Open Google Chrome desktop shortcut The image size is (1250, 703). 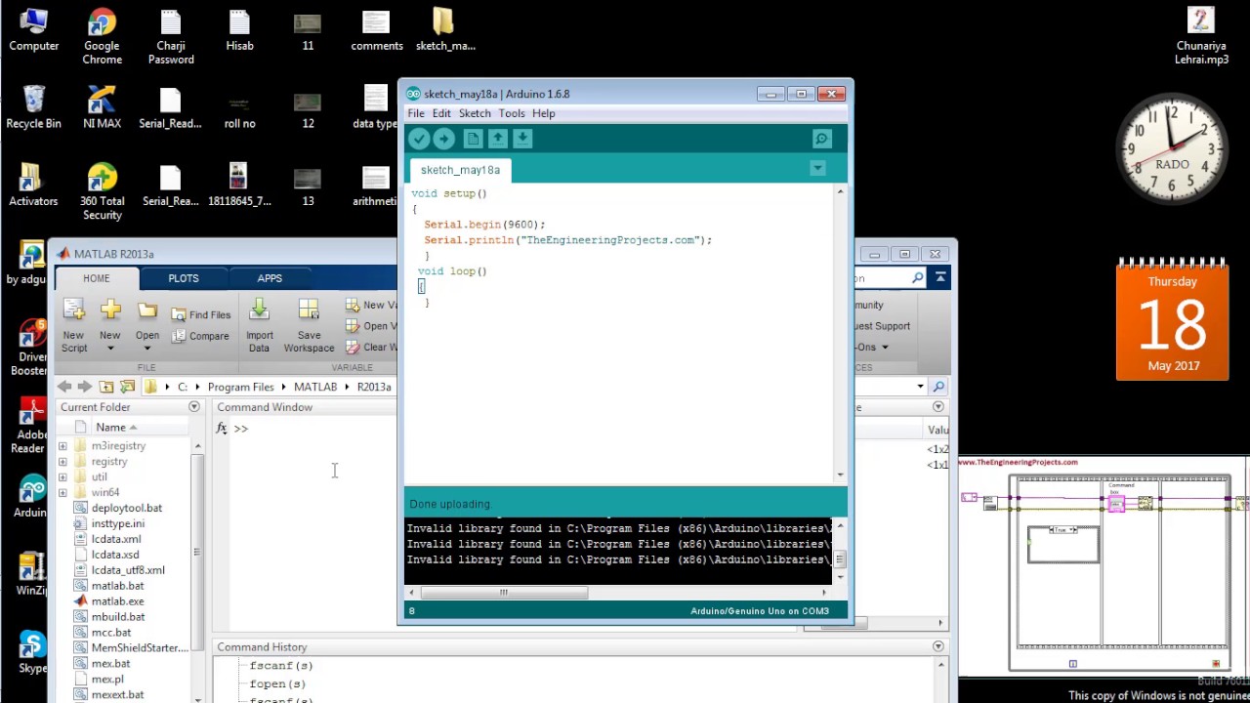click(x=102, y=36)
